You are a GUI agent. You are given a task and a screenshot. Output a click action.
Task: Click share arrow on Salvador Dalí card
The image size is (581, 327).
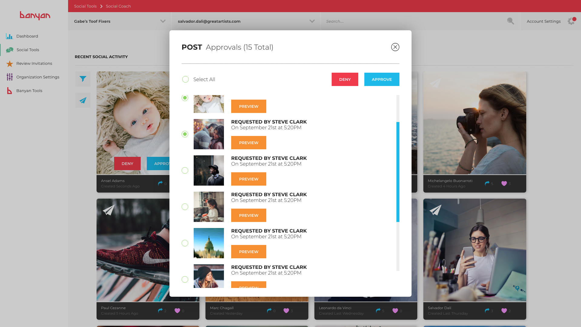point(487,311)
